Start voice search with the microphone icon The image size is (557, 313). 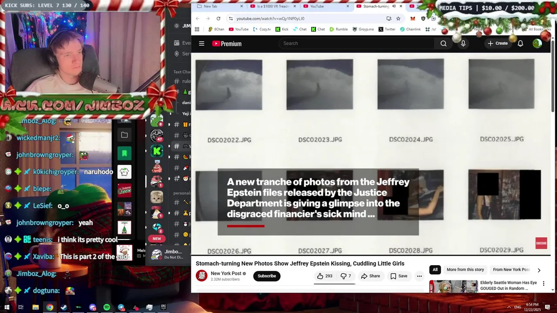[x=463, y=43]
